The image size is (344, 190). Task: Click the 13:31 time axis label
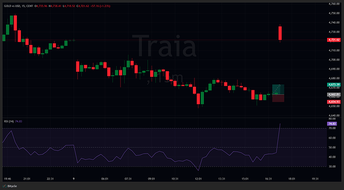221,179
